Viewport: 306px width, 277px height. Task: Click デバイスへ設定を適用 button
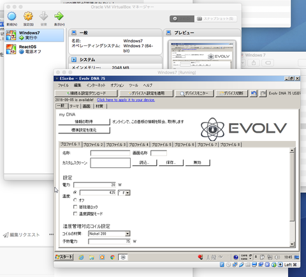point(146,93)
